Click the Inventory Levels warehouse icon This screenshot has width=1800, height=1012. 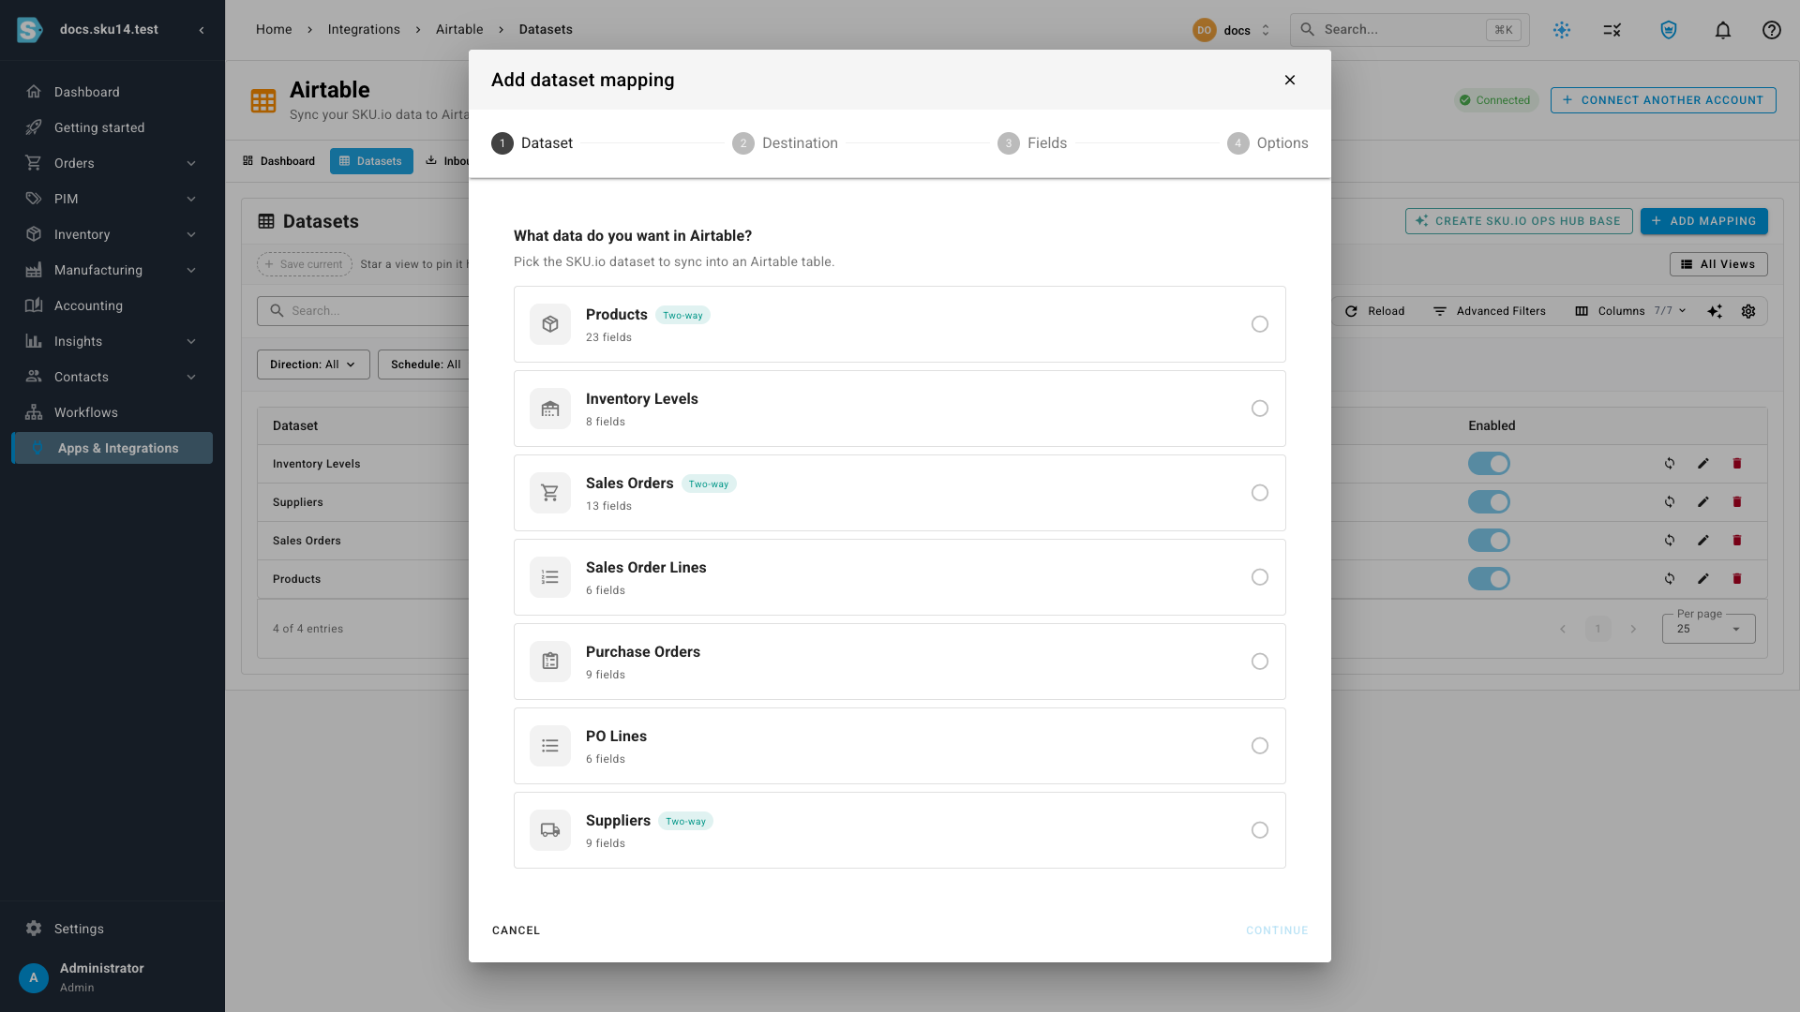point(550,409)
